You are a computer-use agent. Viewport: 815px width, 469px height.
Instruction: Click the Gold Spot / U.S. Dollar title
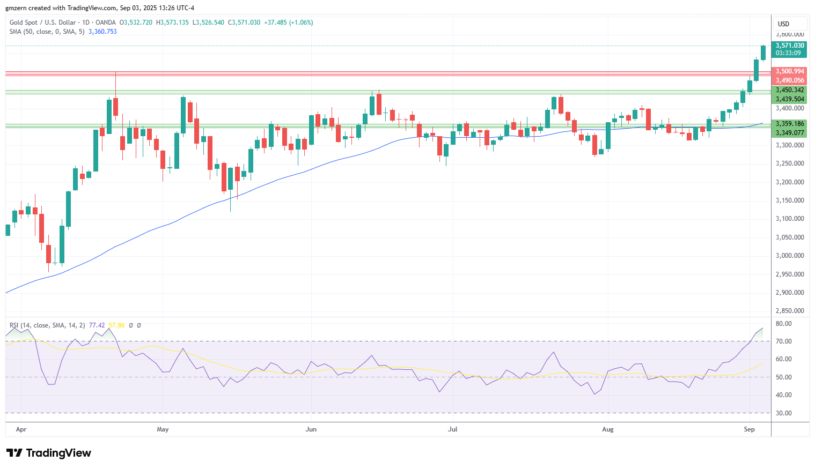[44, 23]
